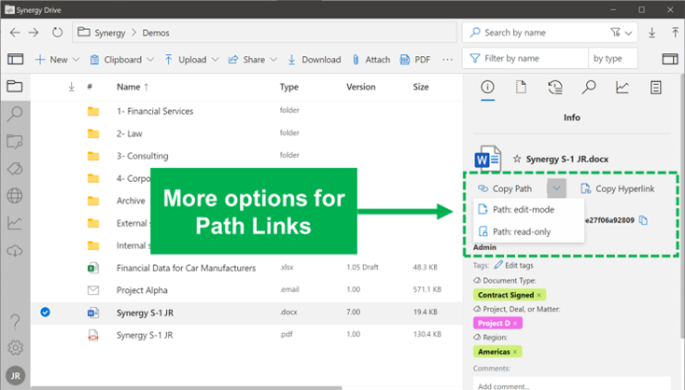
Task: Click the downloads arrow icon near search
Action: (x=651, y=33)
